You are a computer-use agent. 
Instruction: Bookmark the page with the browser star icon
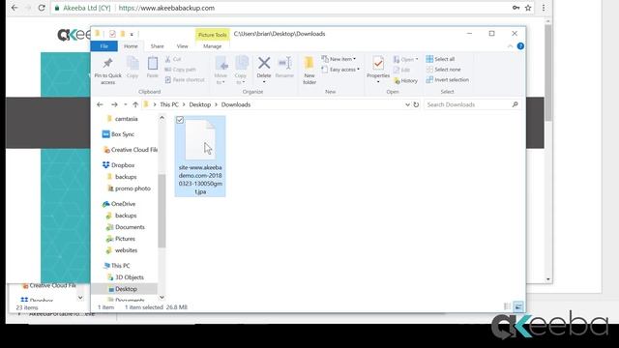click(528, 8)
